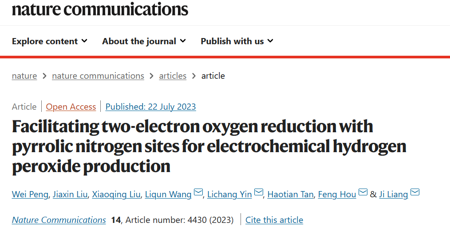
Task: Open the About the journal menu
Action: pos(144,41)
